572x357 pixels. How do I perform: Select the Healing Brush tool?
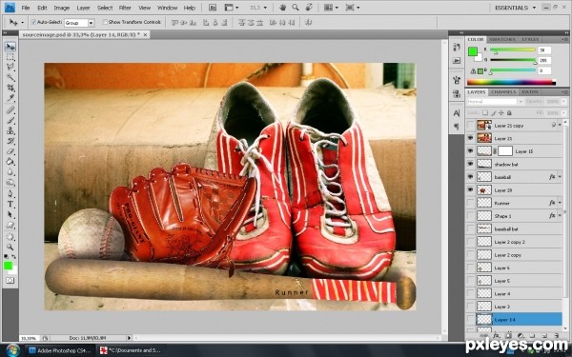[x=10, y=110]
